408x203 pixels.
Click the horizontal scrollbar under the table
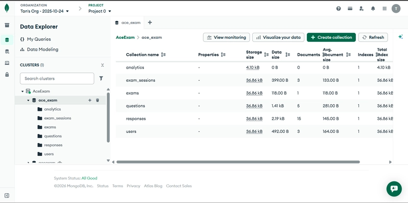238,162
